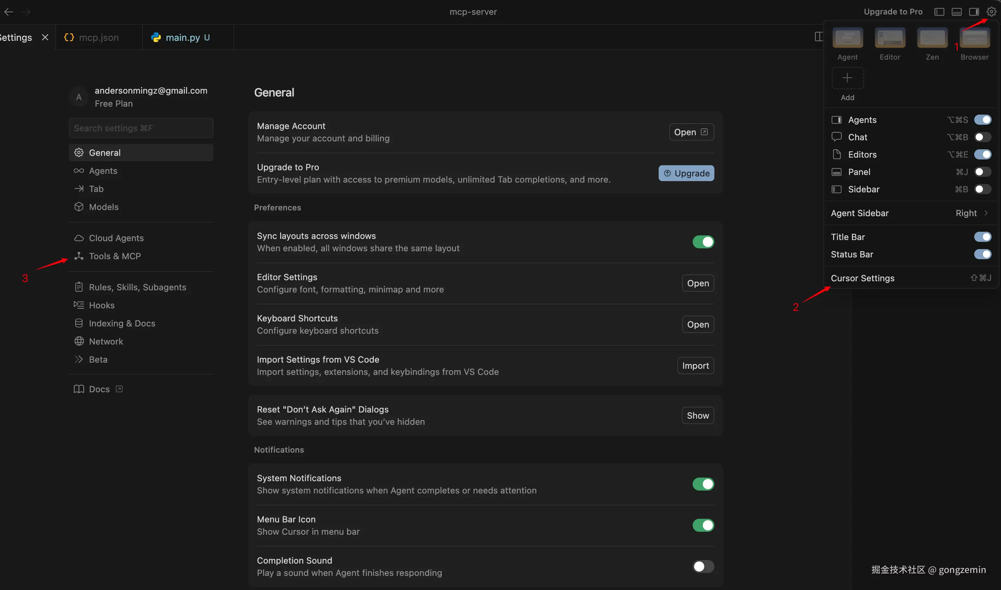This screenshot has width=1001, height=590.
Task: Click the account avatar letter A
Action: (x=79, y=97)
